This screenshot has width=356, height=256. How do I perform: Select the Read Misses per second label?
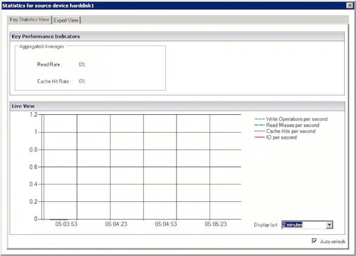[293, 125]
